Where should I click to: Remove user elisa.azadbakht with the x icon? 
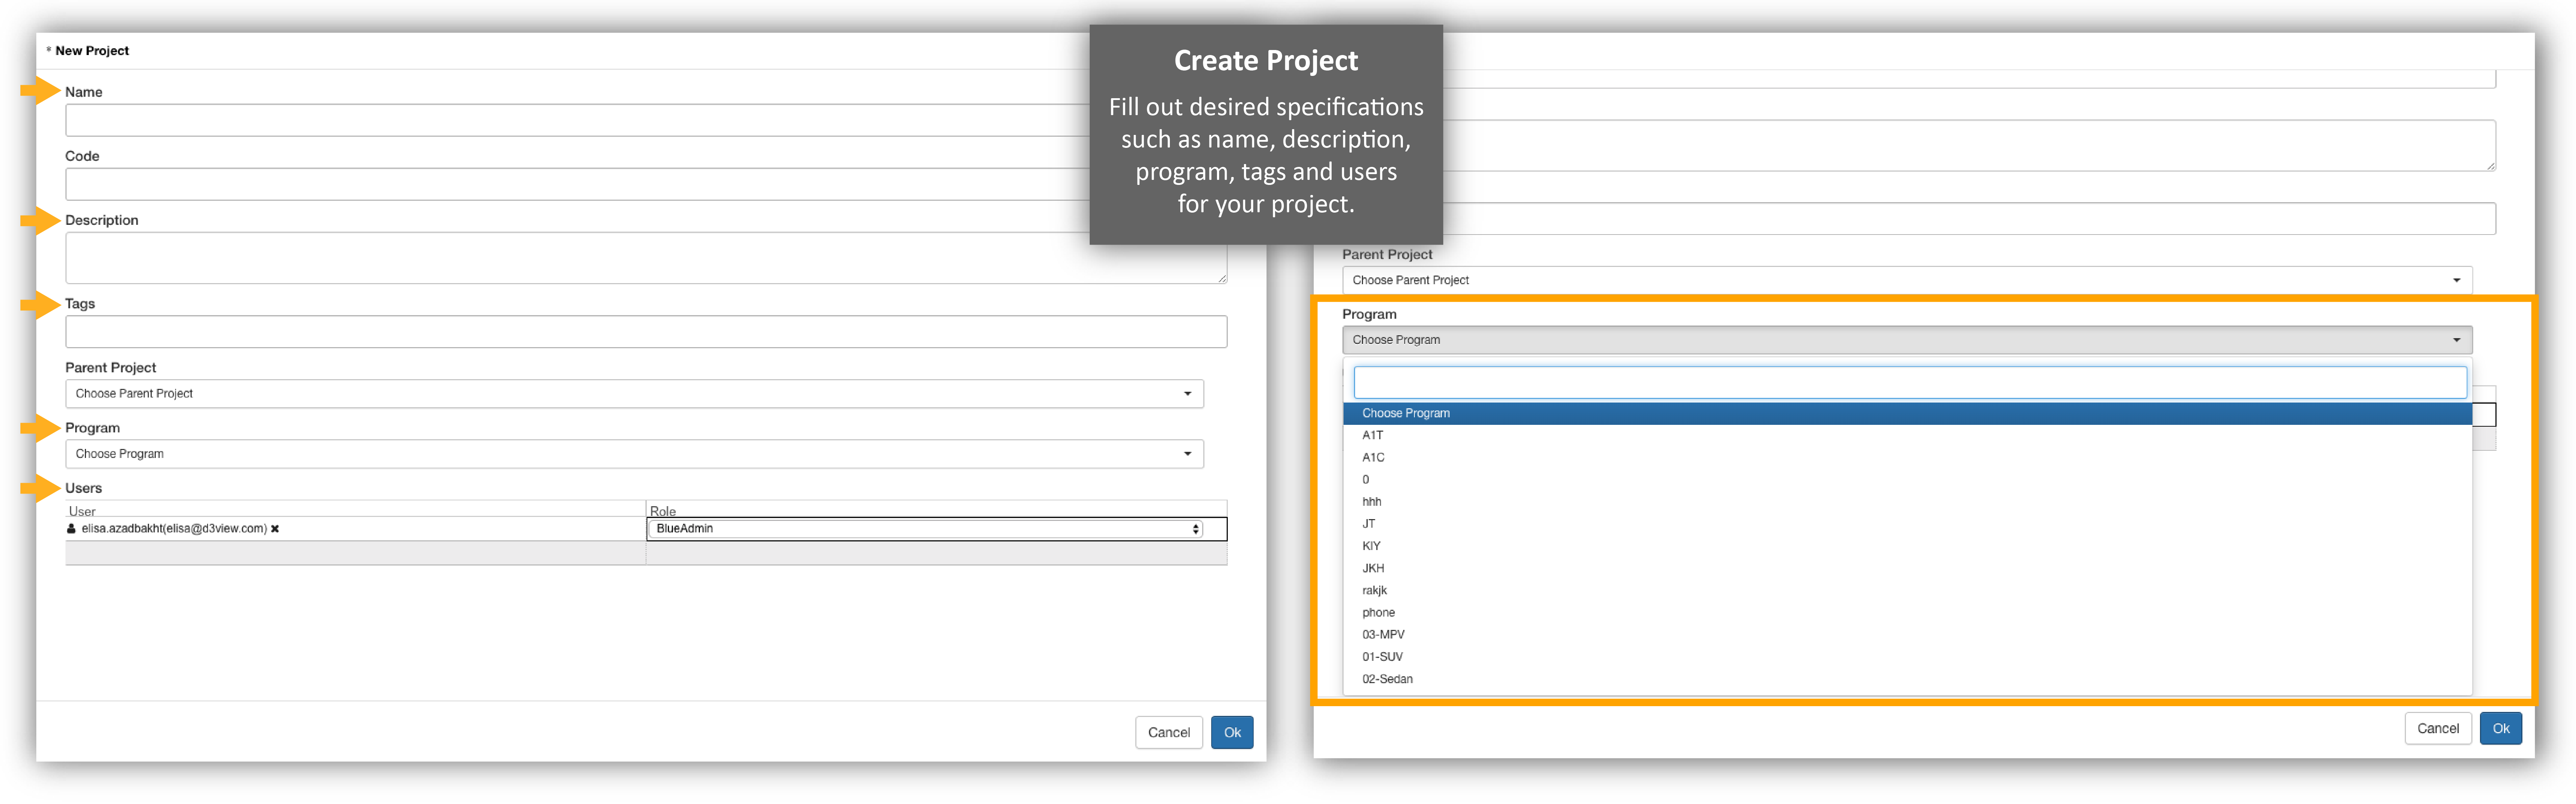pyautogui.click(x=275, y=529)
